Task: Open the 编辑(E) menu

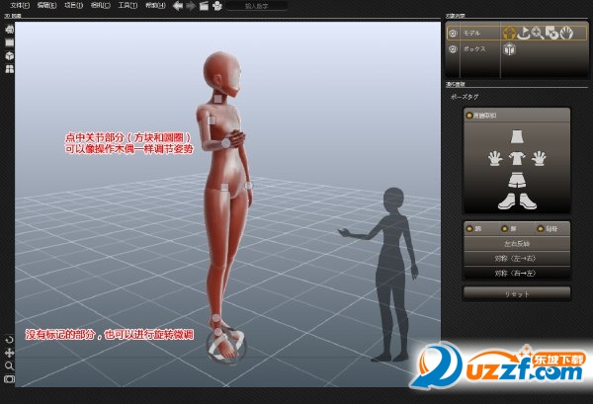Action: coord(46,5)
